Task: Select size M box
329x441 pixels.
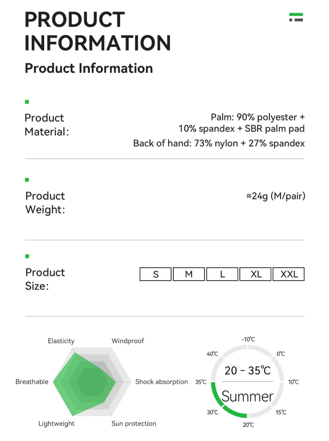Action: point(189,274)
